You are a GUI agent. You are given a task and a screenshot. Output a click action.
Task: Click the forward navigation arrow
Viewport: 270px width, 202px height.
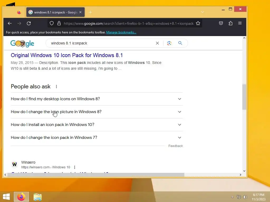pyautogui.click(x=19, y=23)
